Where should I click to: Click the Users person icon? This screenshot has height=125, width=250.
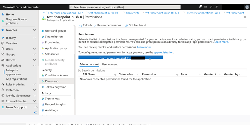point(3,49)
